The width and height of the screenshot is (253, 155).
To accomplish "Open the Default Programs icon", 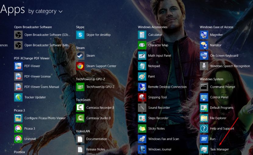I will [x=204, y=107].
